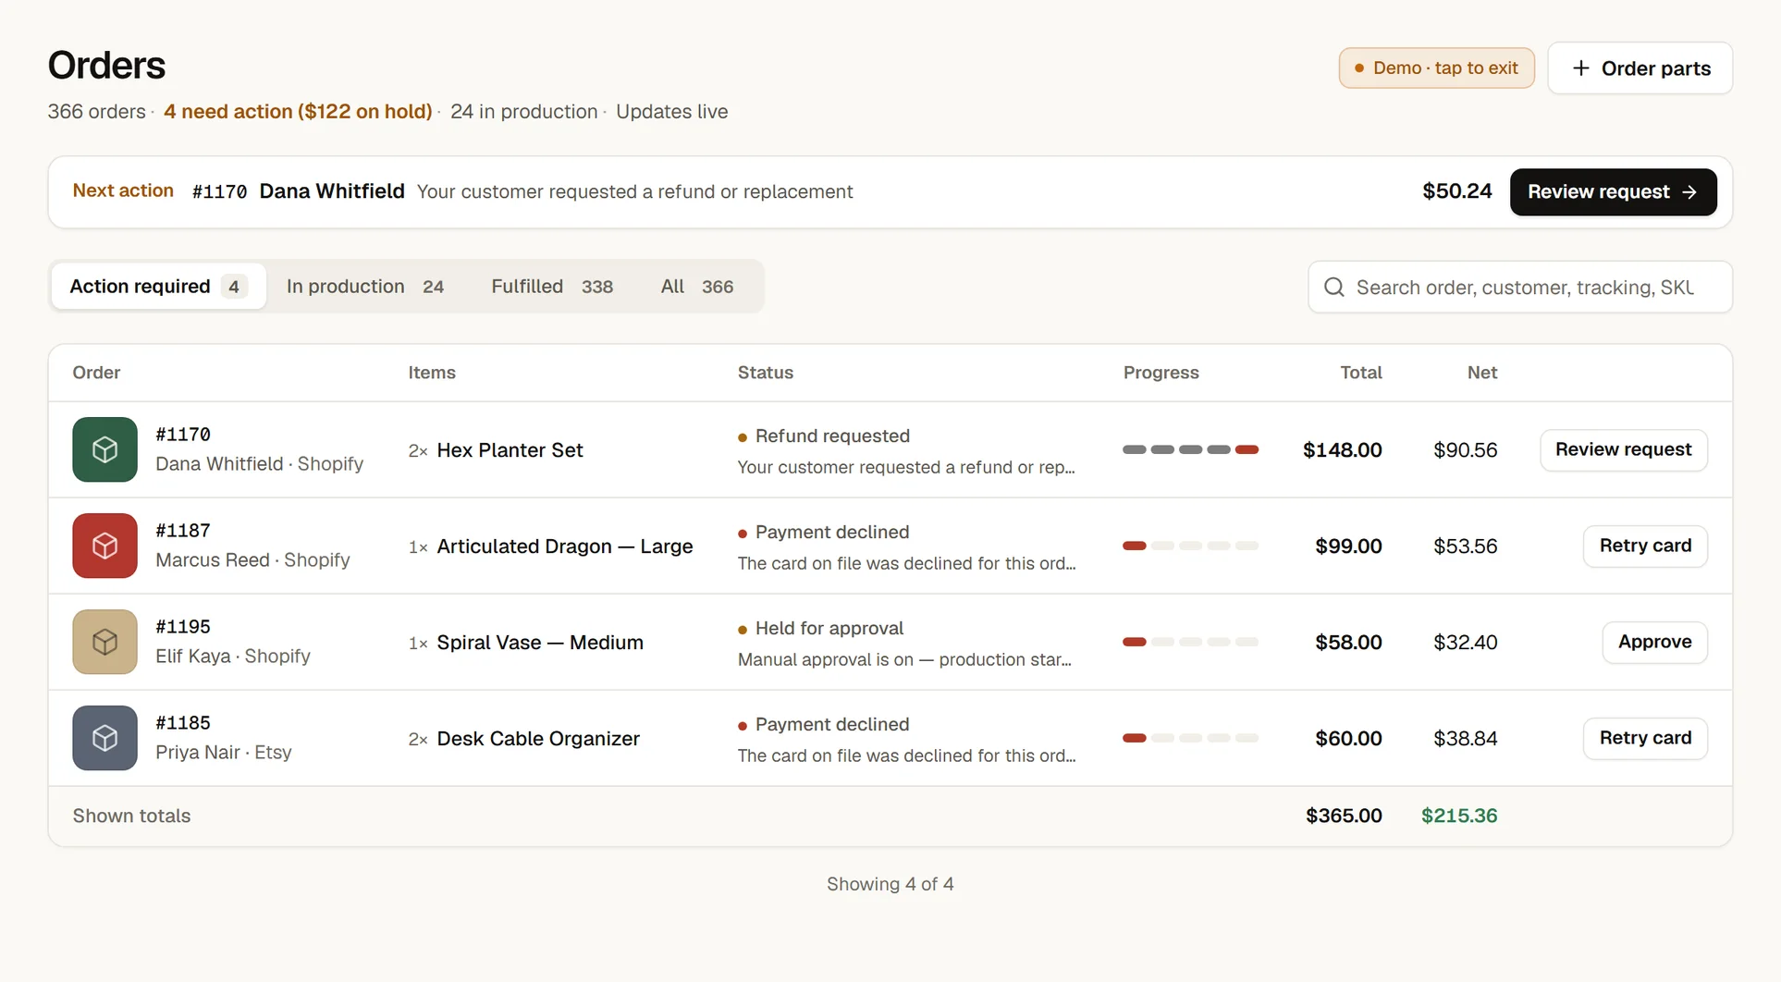Select the All 366 tab

[697, 287]
